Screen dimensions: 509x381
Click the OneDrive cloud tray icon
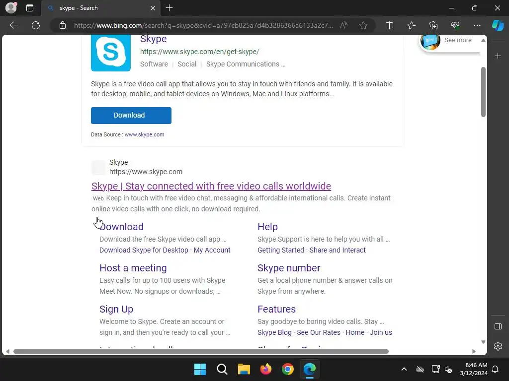tap(420, 369)
